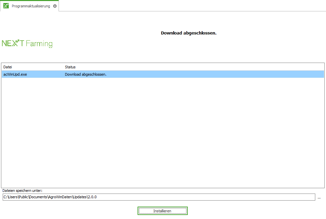
Task: Click into the save path input field
Action: point(201,197)
